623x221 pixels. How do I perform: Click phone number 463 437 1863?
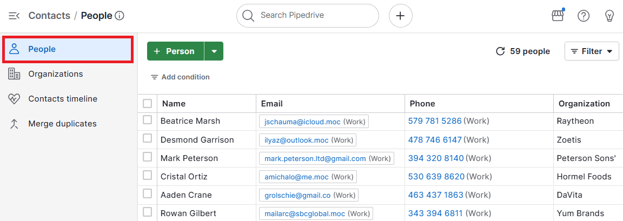435,195
